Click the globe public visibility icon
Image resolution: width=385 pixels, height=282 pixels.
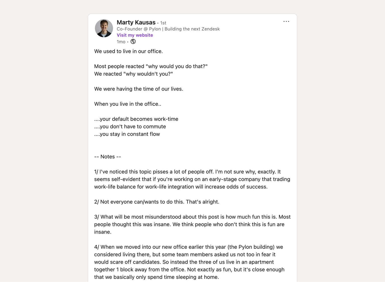[133, 42]
